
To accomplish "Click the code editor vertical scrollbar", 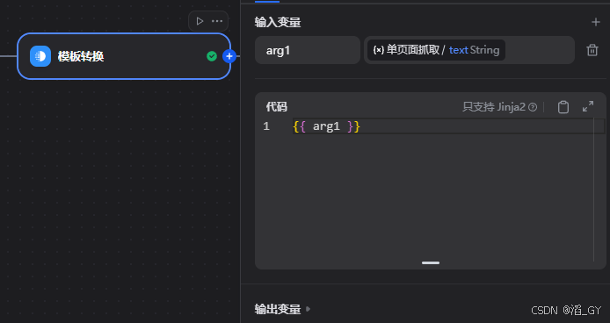I will [594, 190].
